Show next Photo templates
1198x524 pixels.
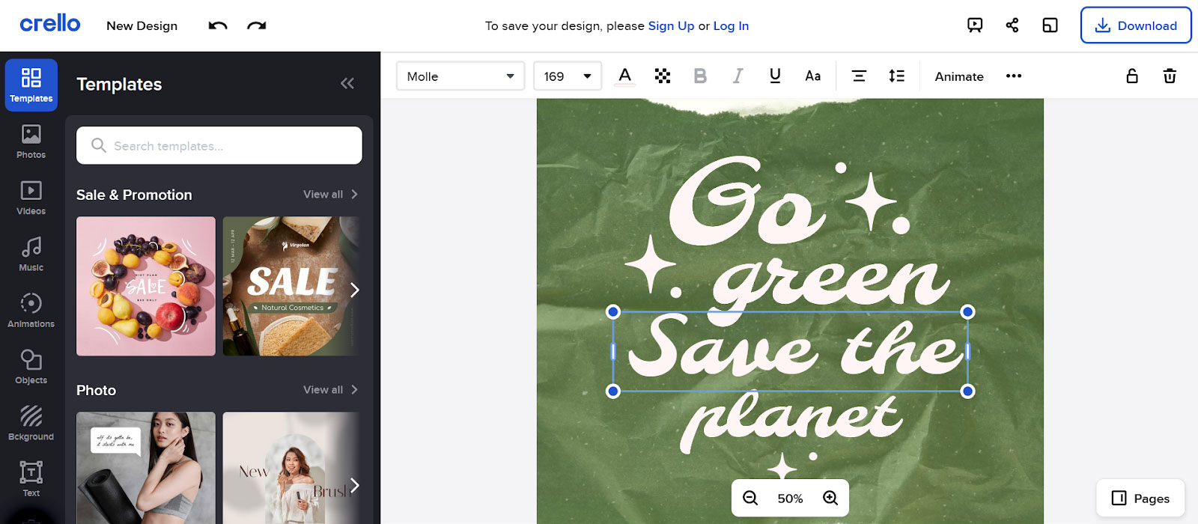(355, 485)
